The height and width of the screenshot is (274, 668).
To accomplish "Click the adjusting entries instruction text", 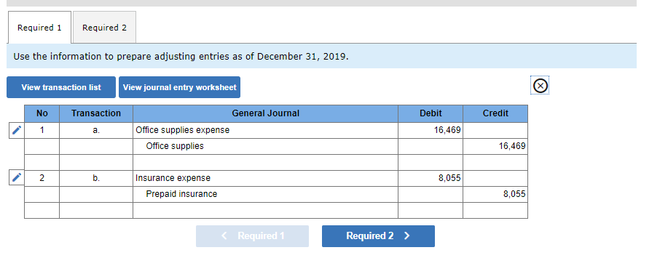I will pos(181,57).
